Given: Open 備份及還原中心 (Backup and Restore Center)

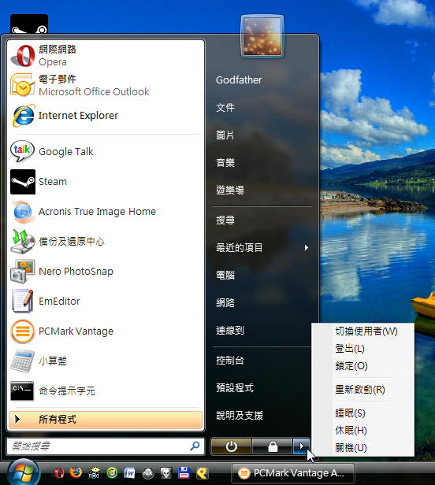Looking at the screenshot, I should (106, 241).
